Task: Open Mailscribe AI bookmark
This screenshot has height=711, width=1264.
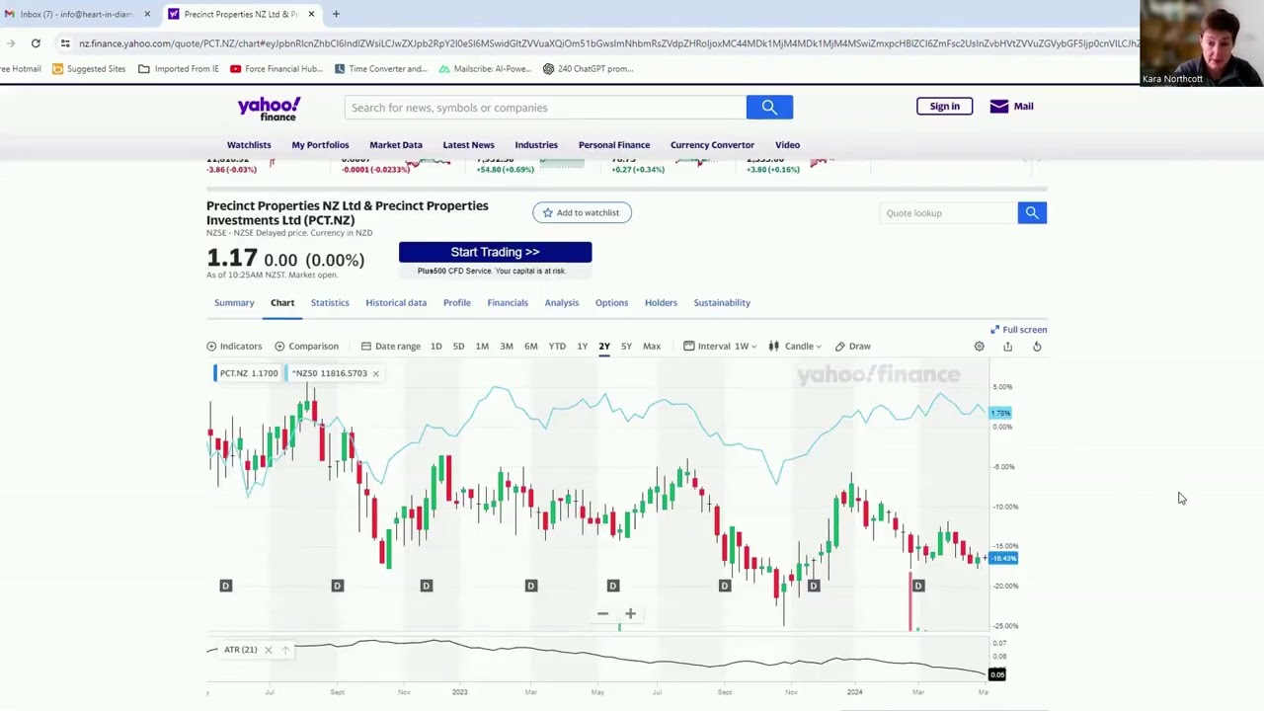Action: click(485, 69)
